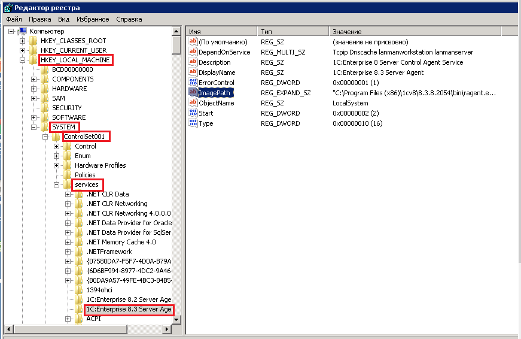
Task: Click the tree pane scroll down arrow
Action: click(176, 320)
